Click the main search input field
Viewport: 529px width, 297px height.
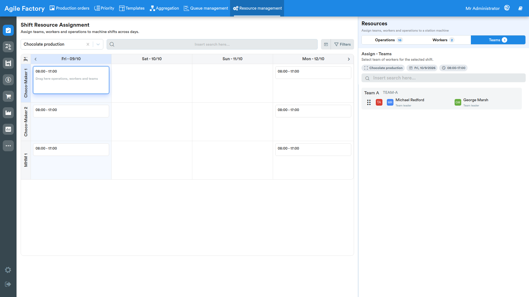[x=212, y=44]
